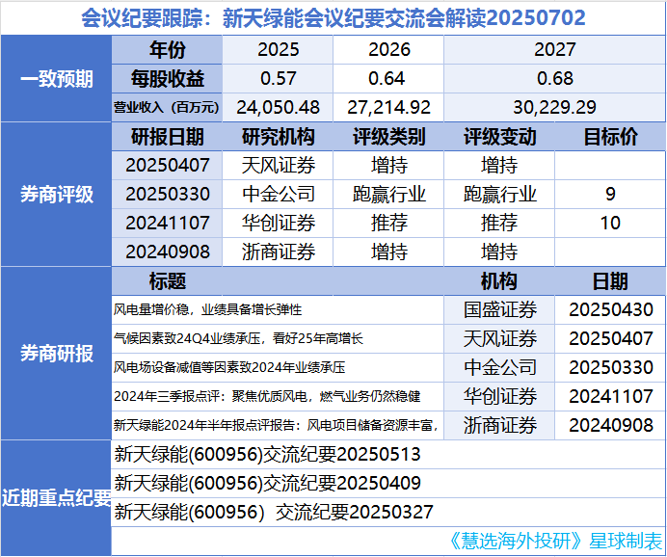Select 中金公司 in the 券商研报 机构 column
The width and height of the screenshot is (667, 557).
point(500,367)
